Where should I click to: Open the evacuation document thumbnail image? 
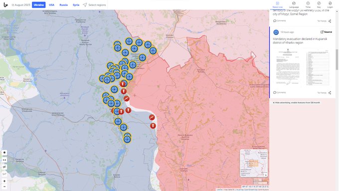pyautogui.click(x=302, y=67)
